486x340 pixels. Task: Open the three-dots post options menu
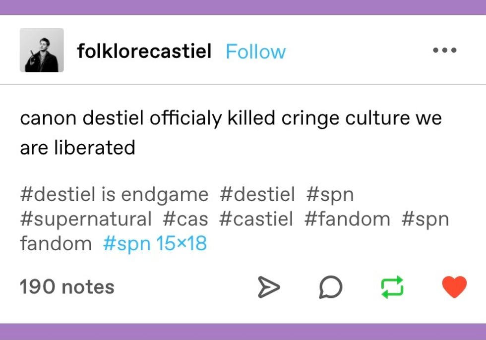pos(444,51)
